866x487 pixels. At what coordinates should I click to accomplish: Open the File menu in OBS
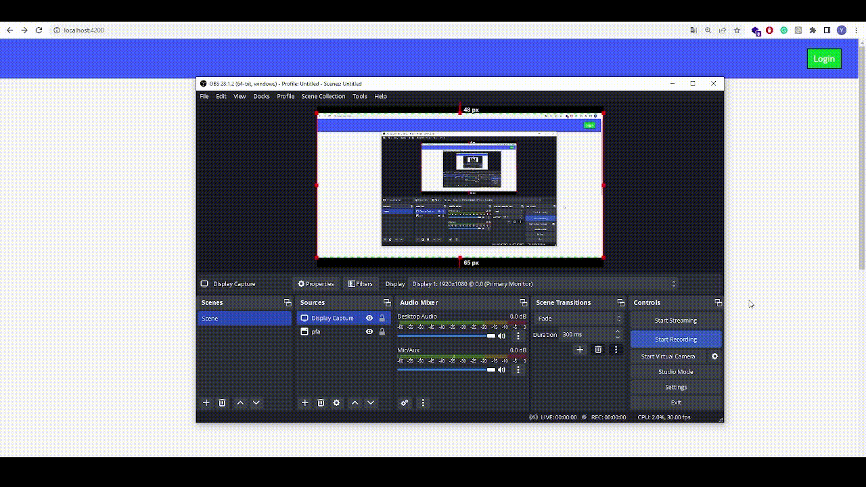pos(204,96)
